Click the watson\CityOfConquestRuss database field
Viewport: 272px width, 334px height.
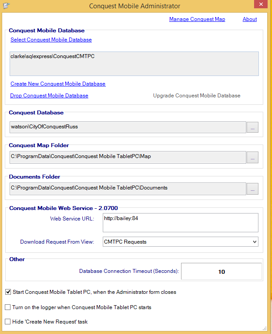[128, 127]
